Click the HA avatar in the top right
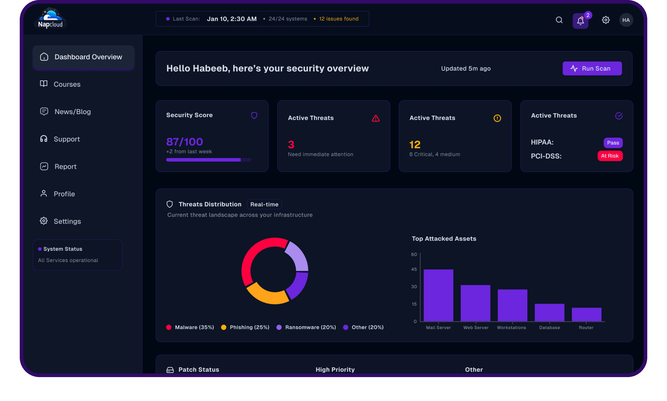667x401 pixels. coord(626,20)
